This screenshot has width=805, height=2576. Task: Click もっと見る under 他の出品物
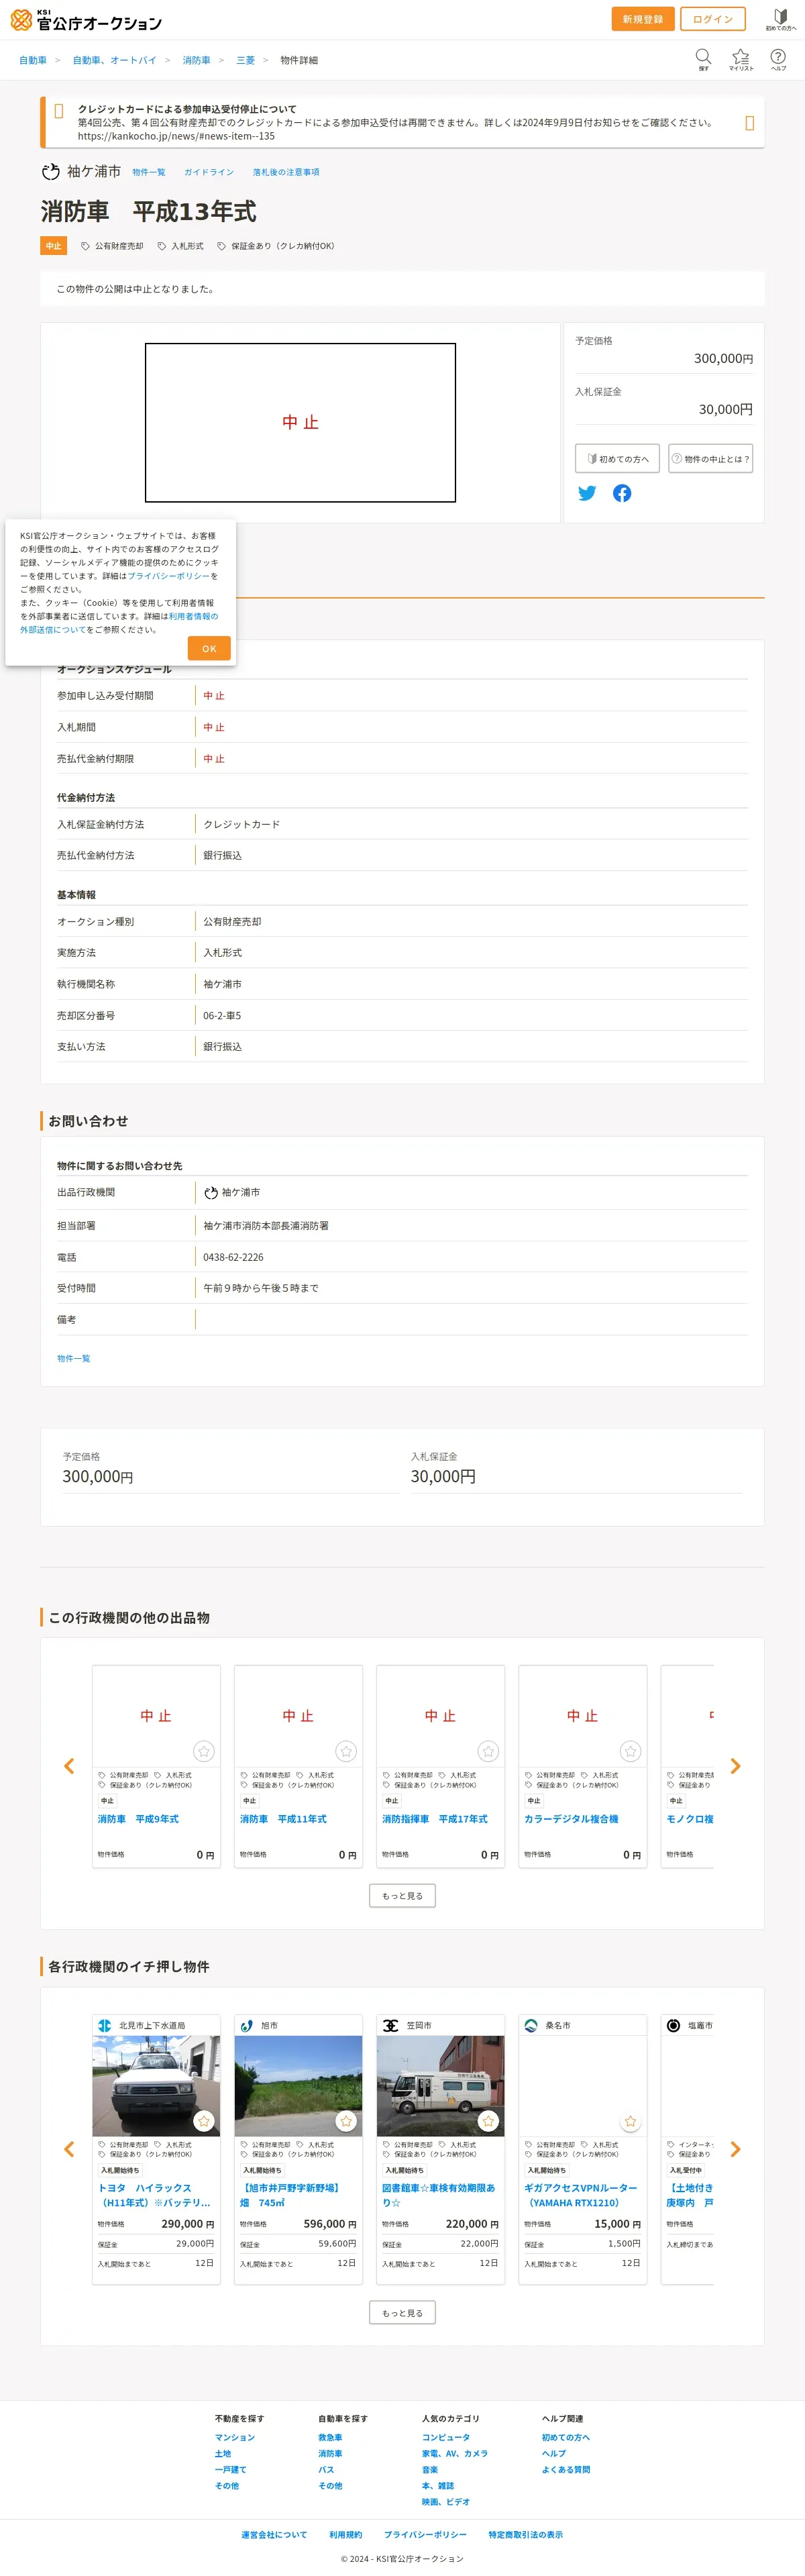pyautogui.click(x=402, y=1896)
